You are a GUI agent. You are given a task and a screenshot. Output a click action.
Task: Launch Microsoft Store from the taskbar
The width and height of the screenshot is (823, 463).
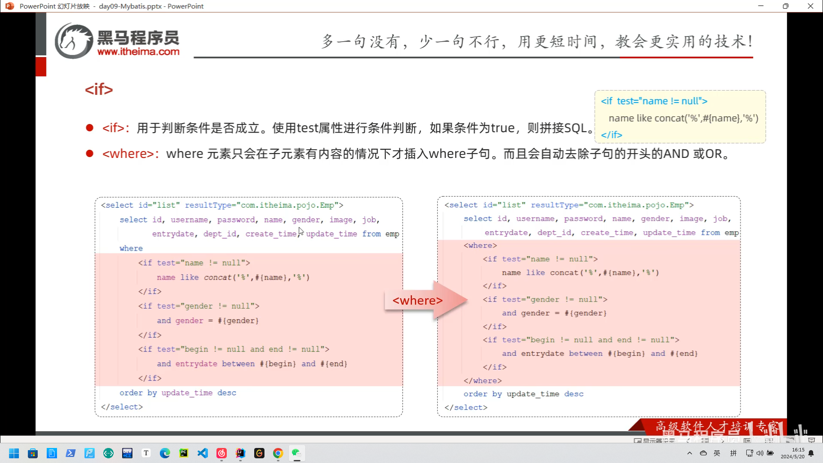click(33, 453)
